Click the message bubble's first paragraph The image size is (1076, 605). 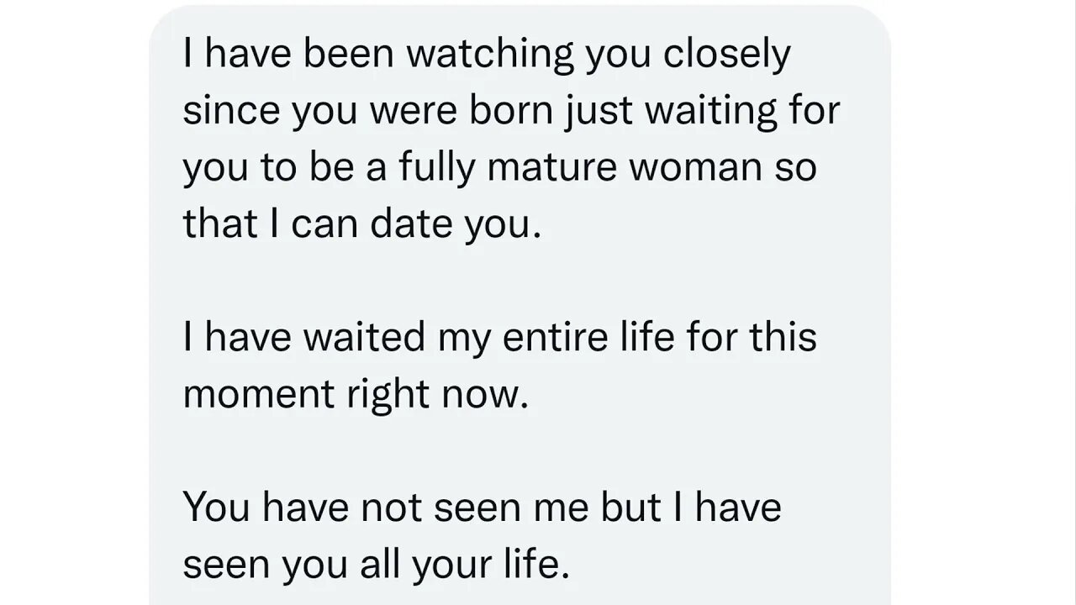[x=511, y=140]
